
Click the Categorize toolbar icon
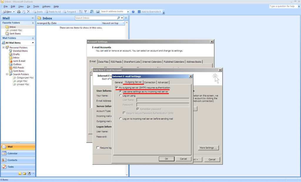coord(81,12)
